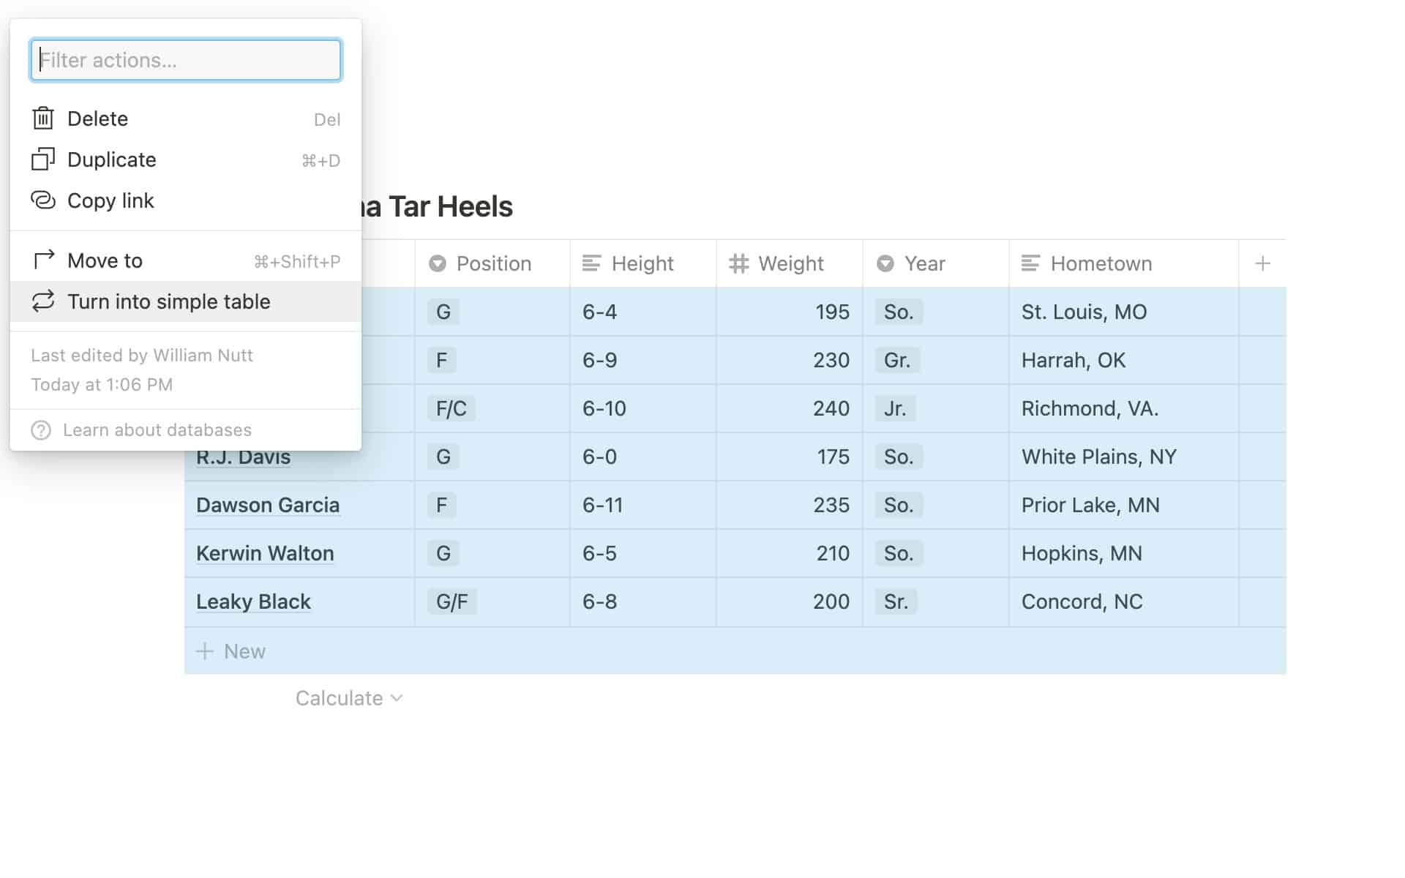Click the Filter actions search field
Screen dimensions: 1405x878
(x=186, y=60)
